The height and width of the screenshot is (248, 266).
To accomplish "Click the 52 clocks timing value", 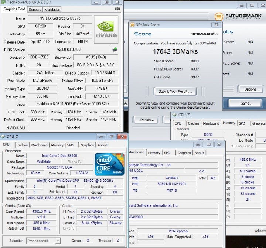I will [248, 194].
